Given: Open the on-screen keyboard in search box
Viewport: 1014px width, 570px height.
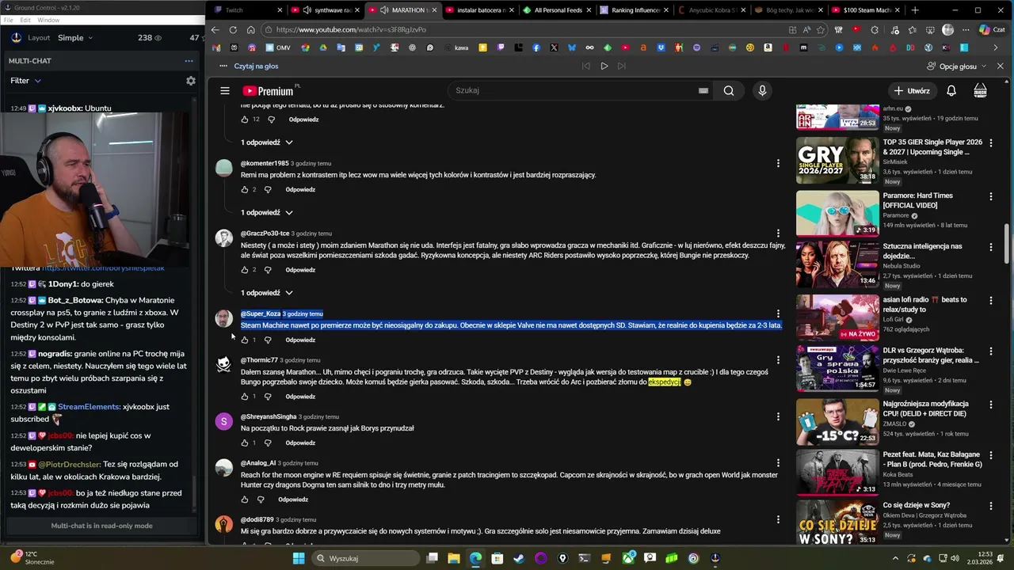Looking at the screenshot, I should click(703, 91).
